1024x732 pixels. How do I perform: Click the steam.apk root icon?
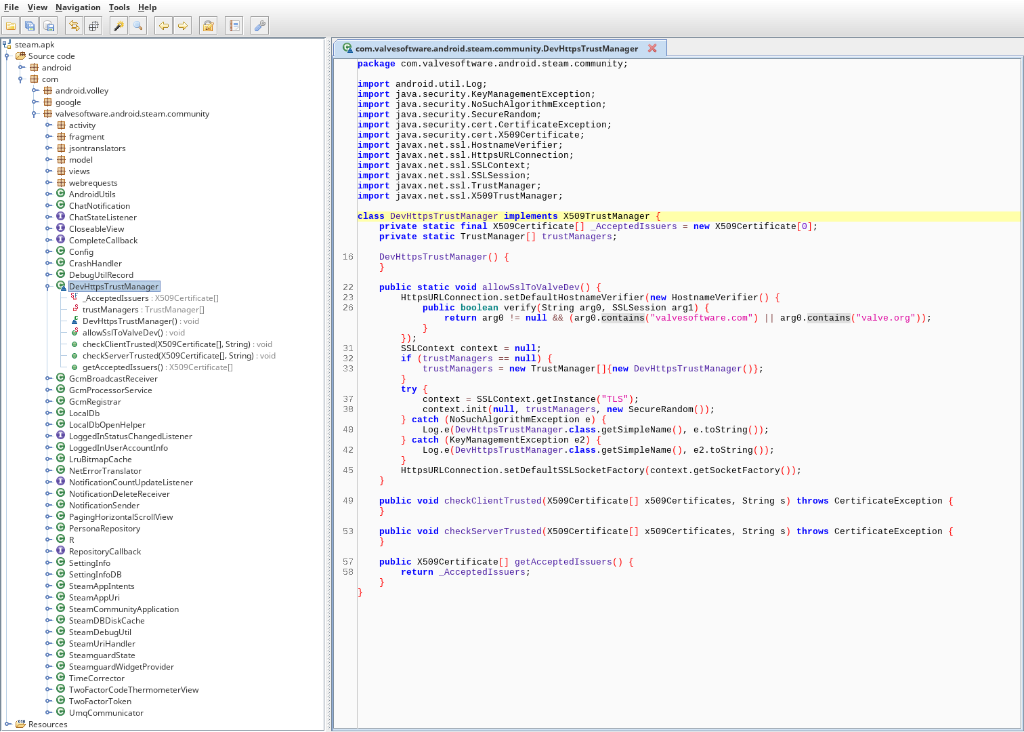[7, 45]
